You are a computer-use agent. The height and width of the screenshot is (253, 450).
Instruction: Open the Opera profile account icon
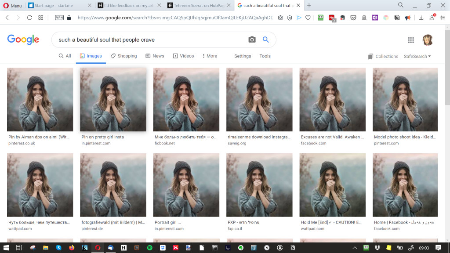click(432, 17)
